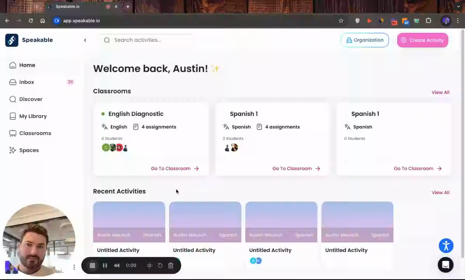Open the third Untitled Activity thumbnail
This screenshot has height=280, width=465.
click(281, 222)
